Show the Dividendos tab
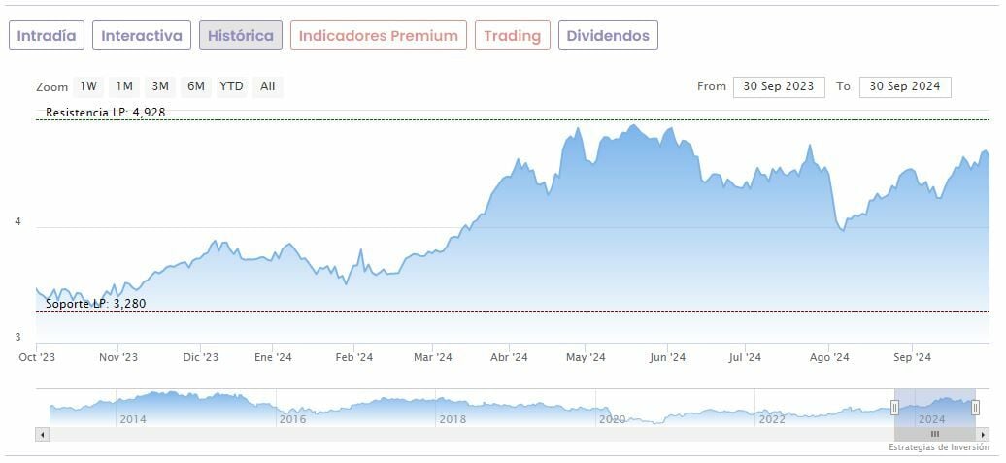Screen dimensions: 1006x463 tap(608, 35)
